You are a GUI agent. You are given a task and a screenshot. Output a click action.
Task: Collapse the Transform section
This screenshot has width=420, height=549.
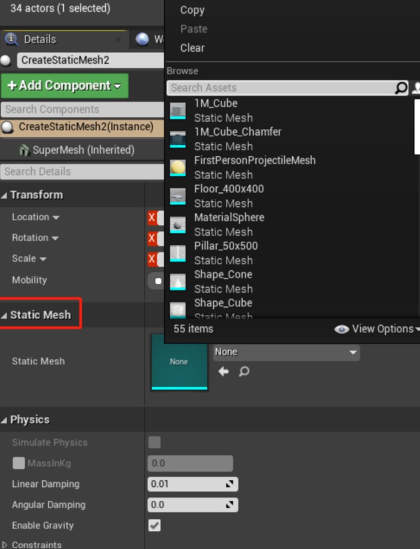click(x=4, y=195)
